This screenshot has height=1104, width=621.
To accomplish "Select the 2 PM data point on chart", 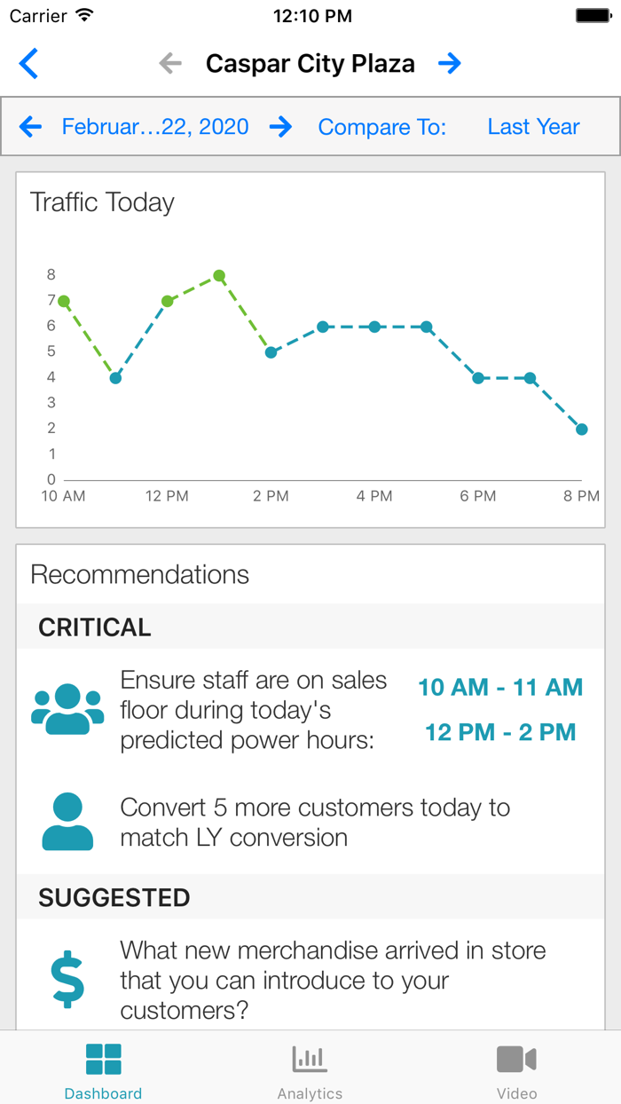I will click(x=271, y=353).
